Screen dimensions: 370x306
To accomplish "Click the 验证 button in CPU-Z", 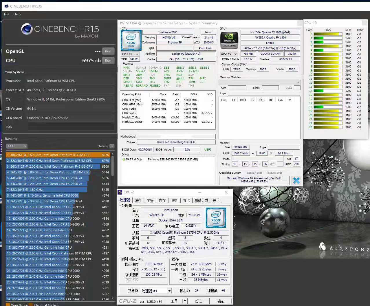I will (x=198, y=301).
